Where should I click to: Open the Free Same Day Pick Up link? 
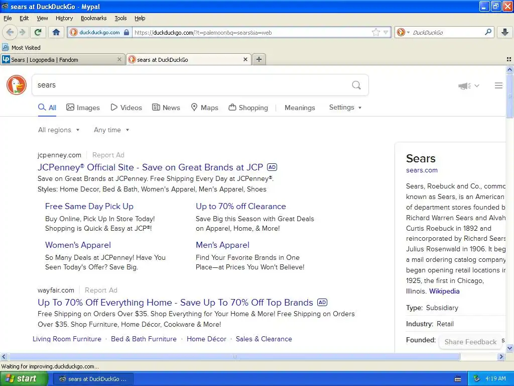point(89,206)
